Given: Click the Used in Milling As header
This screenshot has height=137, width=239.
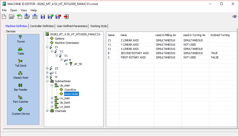Looking at the screenshot, I should click(168, 35).
